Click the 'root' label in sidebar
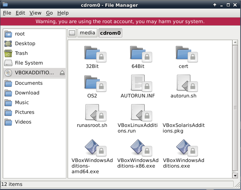The height and width of the screenshot is (190, 241). pos(20,34)
